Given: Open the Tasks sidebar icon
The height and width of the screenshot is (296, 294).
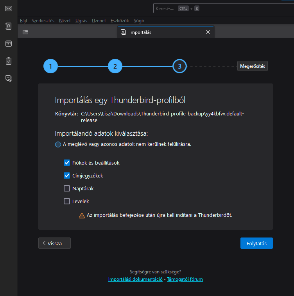Looking at the screenshot, I should (x=9, y=61).
